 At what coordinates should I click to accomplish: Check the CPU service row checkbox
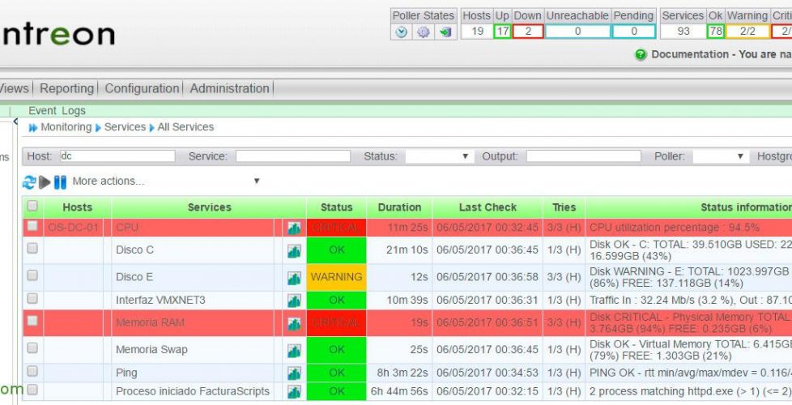click(32, 226)
